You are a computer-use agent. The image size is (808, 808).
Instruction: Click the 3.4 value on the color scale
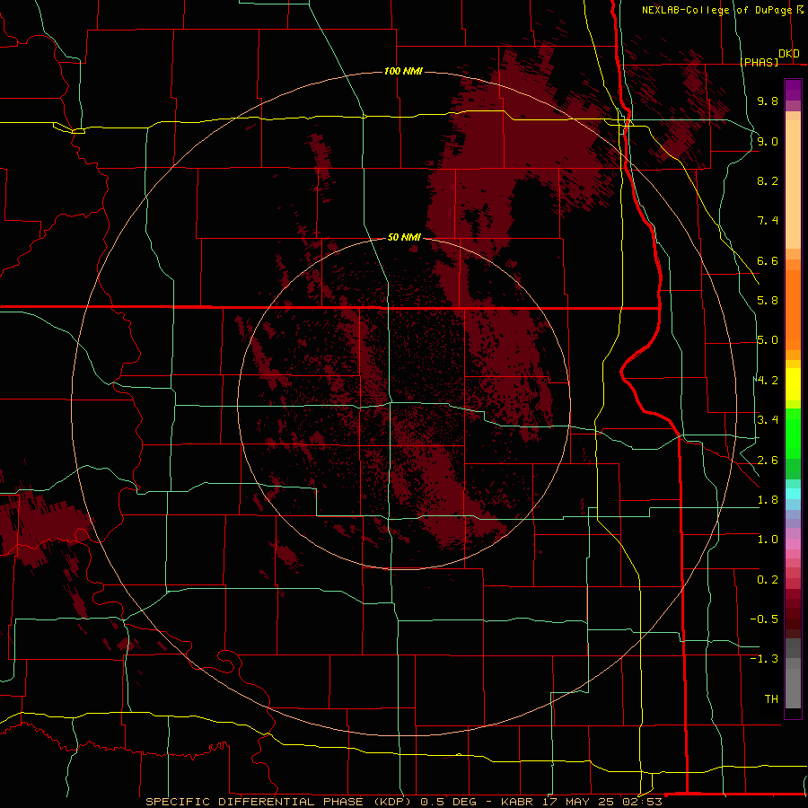pos(768,420)
